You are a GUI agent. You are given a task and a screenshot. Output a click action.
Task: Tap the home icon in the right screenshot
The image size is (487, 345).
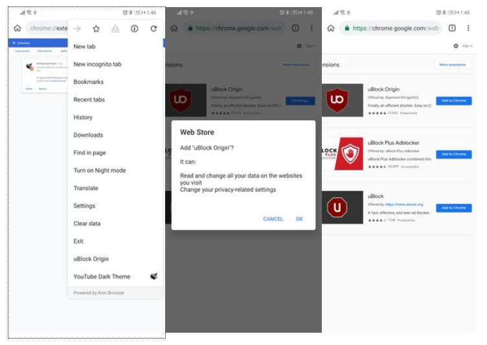[x=331, y=28]
